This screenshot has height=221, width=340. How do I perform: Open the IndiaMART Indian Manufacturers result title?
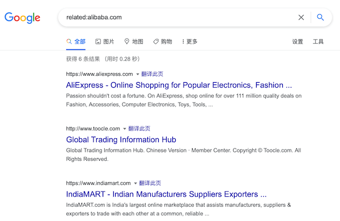pyautogui.click(x=166, y=194)
